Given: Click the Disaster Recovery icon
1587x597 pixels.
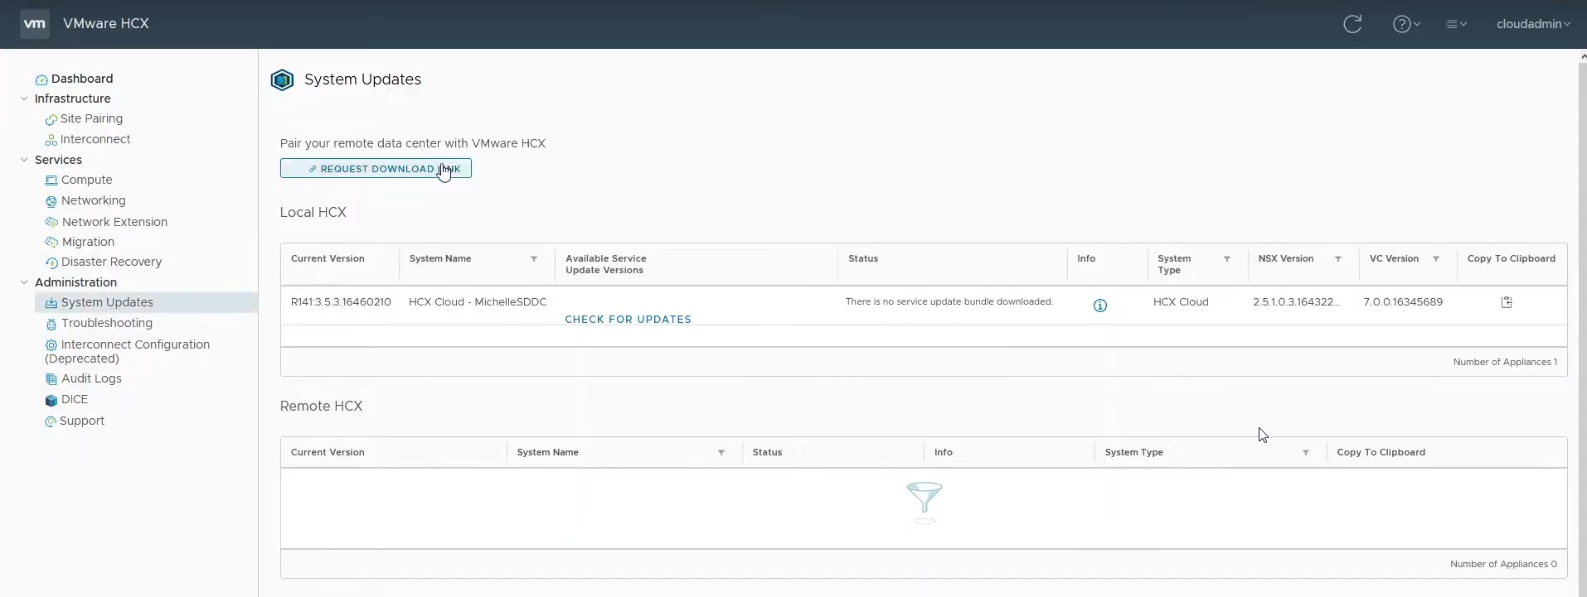Looking at the screenshot, I should (51, 262).
